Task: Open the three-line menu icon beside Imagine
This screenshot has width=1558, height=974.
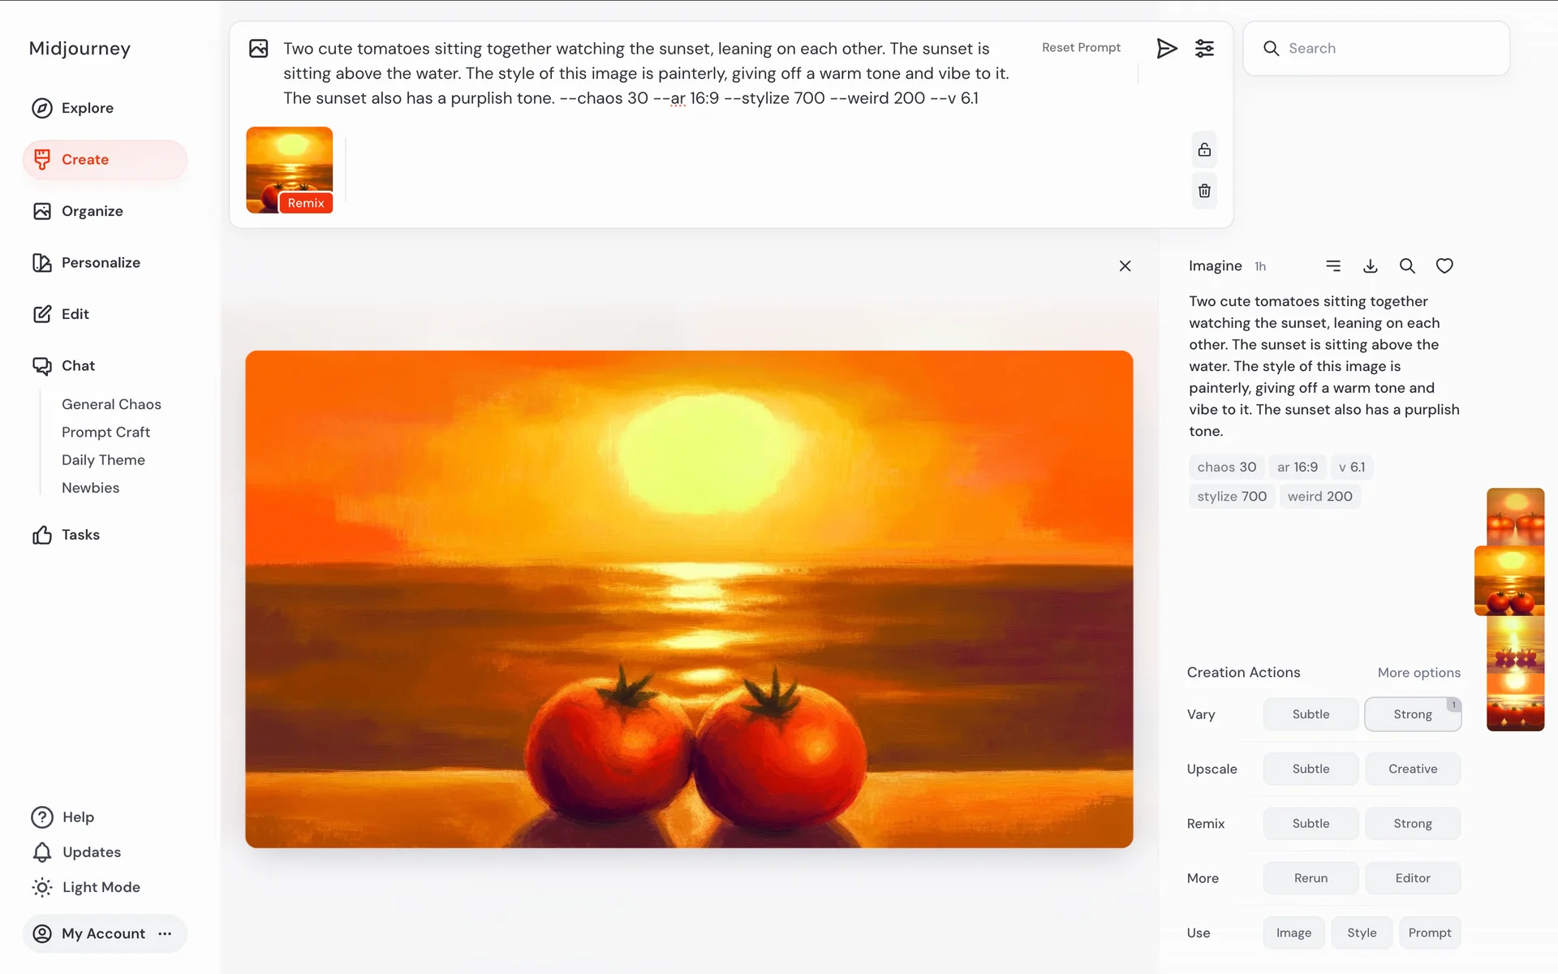Action: point(1333,266)
